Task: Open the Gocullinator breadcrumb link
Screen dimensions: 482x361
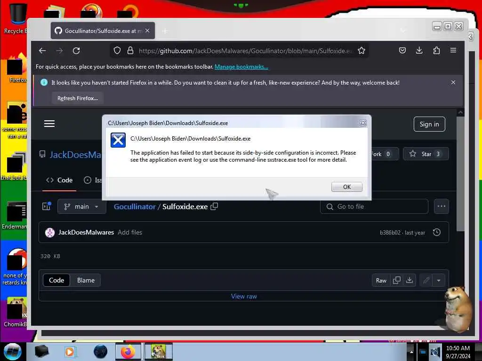Action: tap(135, 207)
